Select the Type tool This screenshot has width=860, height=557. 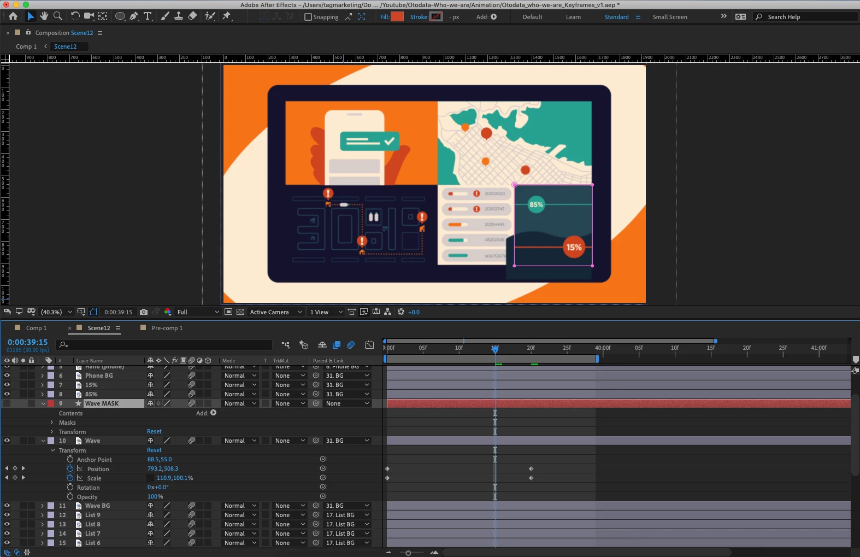coord(148,16)
